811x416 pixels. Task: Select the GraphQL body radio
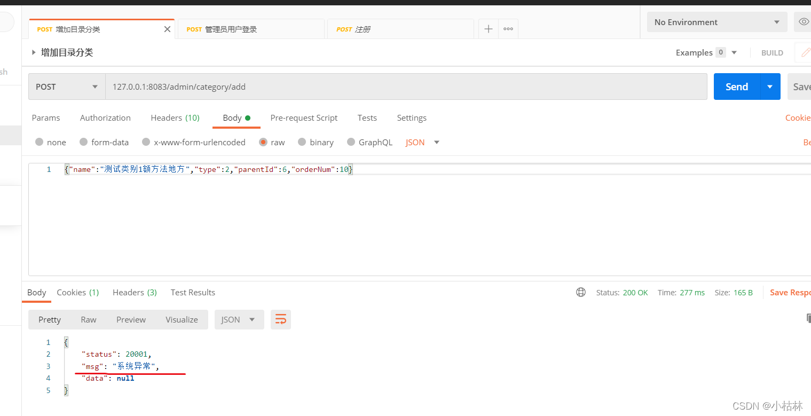tap(351, 142)
